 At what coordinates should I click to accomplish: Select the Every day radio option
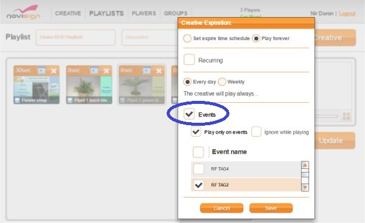187,82
